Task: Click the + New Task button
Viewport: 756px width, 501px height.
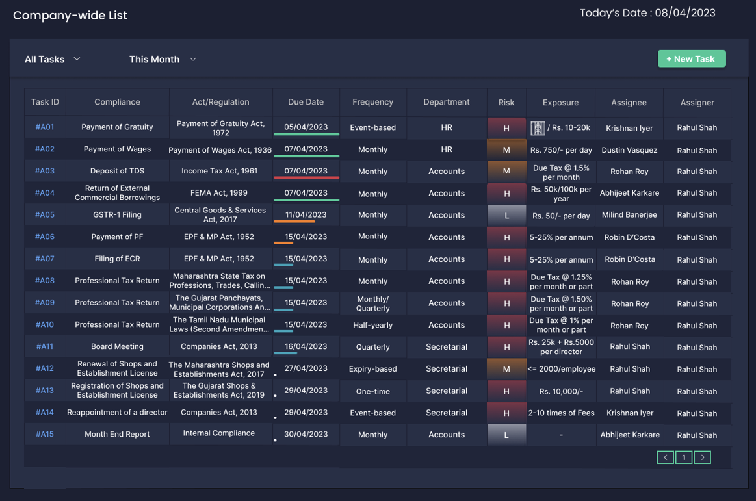Action: click(691, 59)
